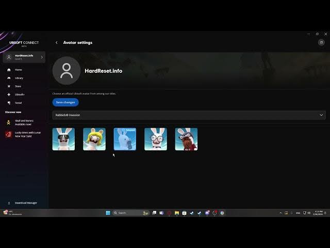Click the Lunar New Year Sale icon
Image resolution: width=330 pixels, height=248 pixels.
tap(9, 134)
